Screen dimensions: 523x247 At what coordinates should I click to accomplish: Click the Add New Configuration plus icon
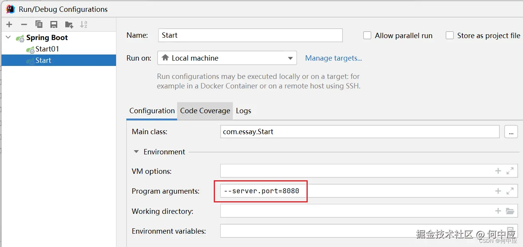[x=9, y=24]
